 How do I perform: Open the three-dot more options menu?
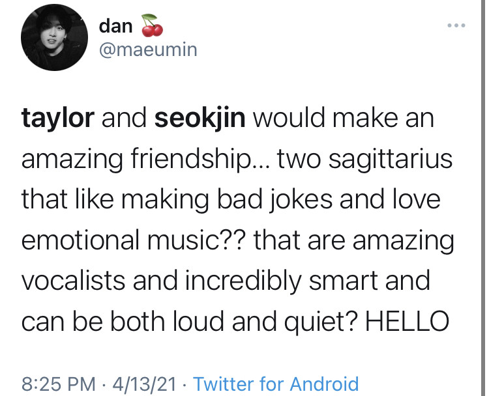point(456,25)
